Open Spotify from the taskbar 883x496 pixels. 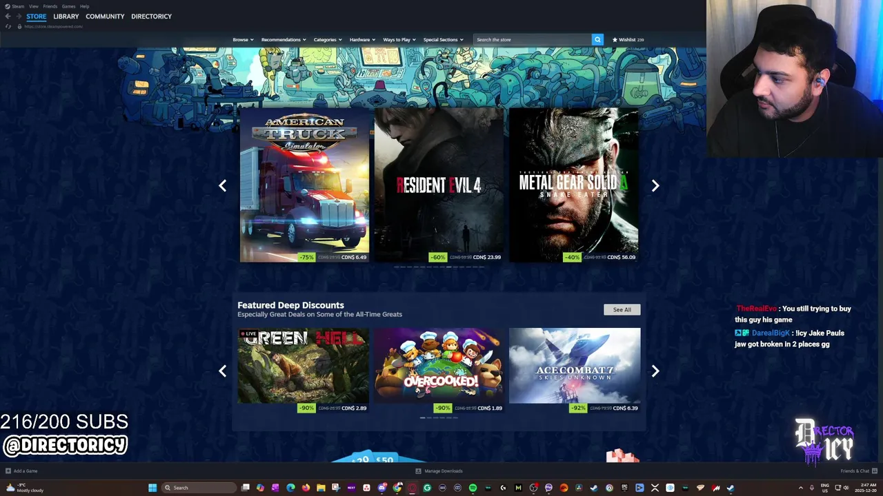click(x=473, y=488)
